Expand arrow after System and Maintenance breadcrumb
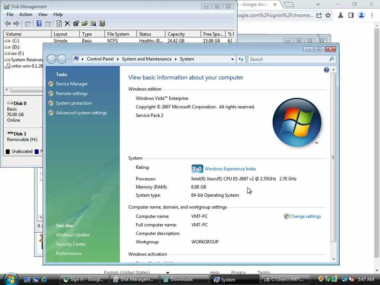 pos(176,59)
